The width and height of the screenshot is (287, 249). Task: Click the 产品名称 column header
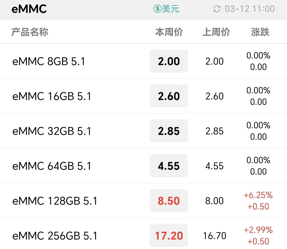pyautogui.click(x=30, y=32)
